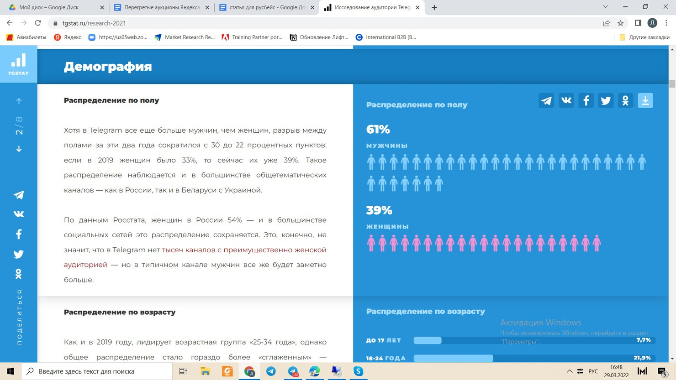Open Telegram from taskbar

tap(271, 371)
